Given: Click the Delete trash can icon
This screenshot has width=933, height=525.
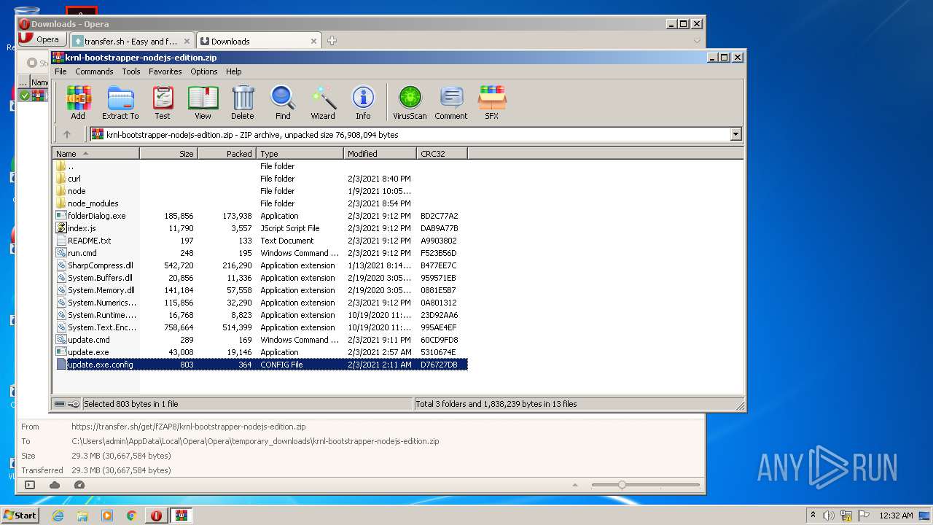Looking at the screenshot, I should pyautogui.click(x=243, y=103).
